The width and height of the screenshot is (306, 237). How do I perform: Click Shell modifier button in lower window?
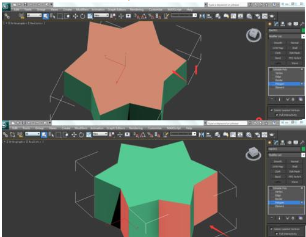point(294,167)
